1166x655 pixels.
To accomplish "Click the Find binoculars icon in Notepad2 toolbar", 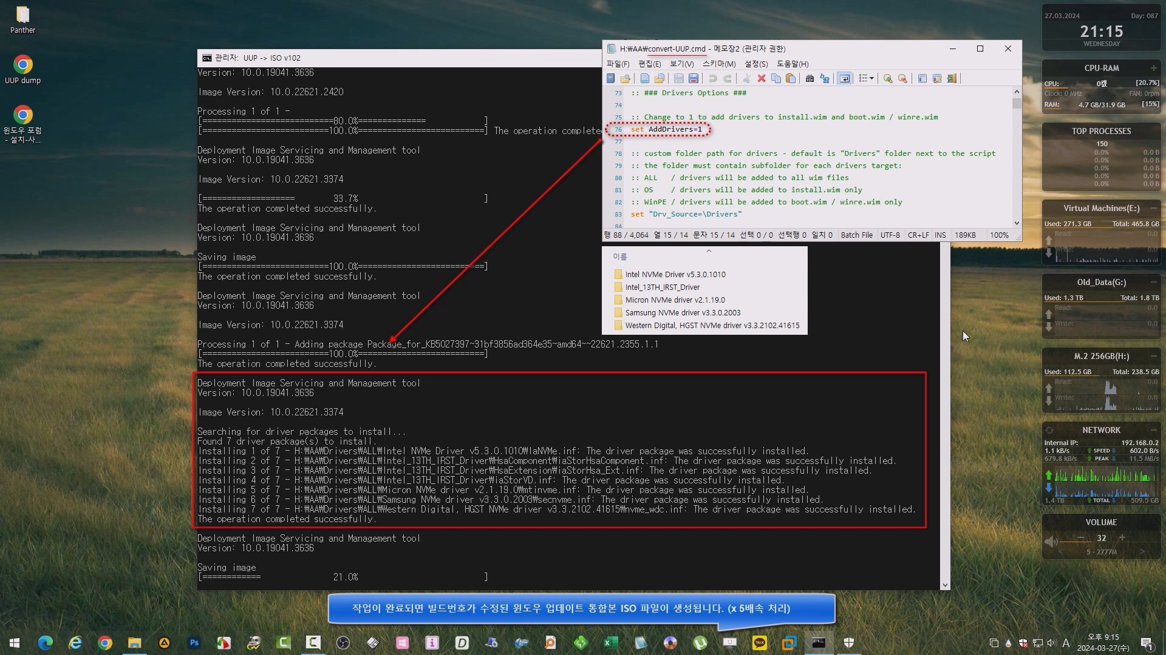I will point(810,78).
